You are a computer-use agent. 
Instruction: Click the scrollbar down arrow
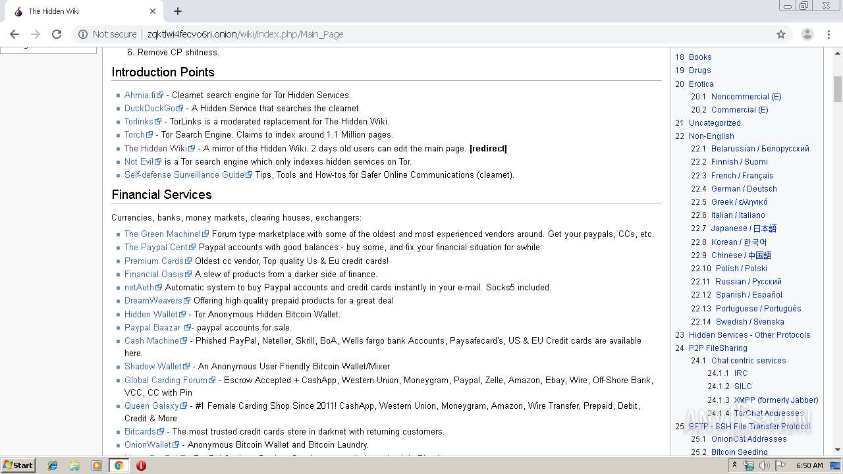[x=838, y=450]
